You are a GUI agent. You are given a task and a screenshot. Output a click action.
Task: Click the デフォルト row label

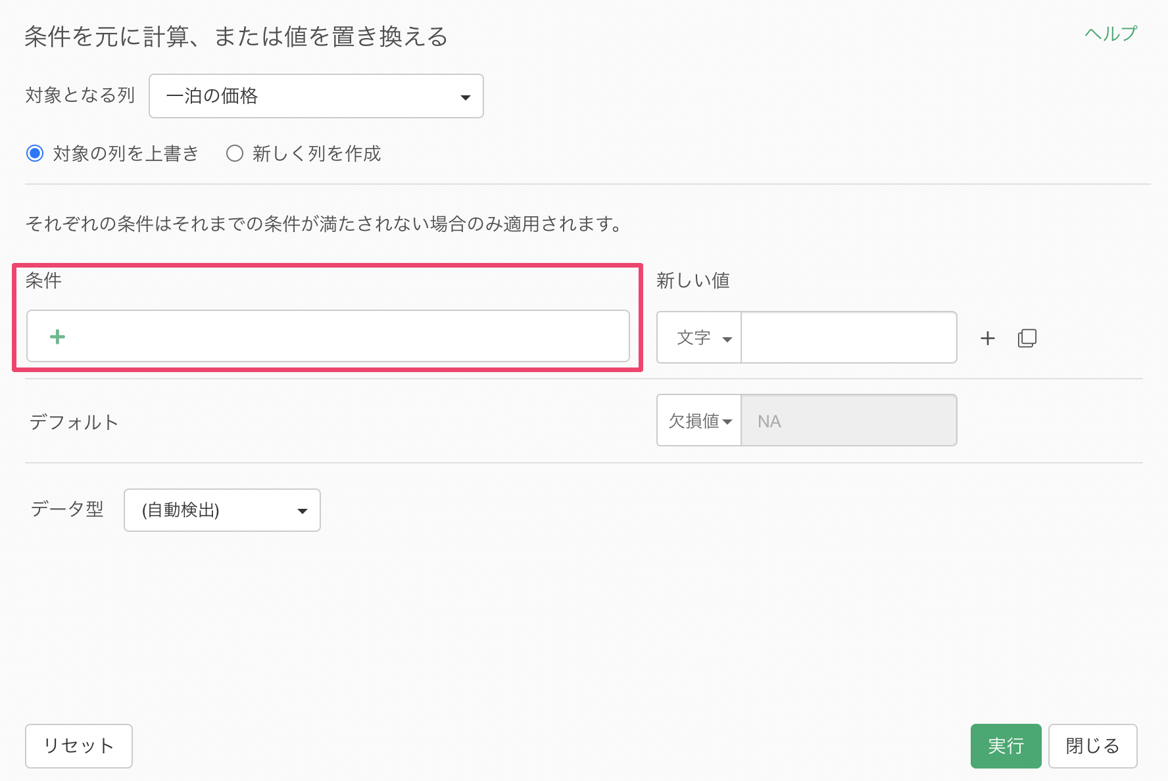click(74, 422)
